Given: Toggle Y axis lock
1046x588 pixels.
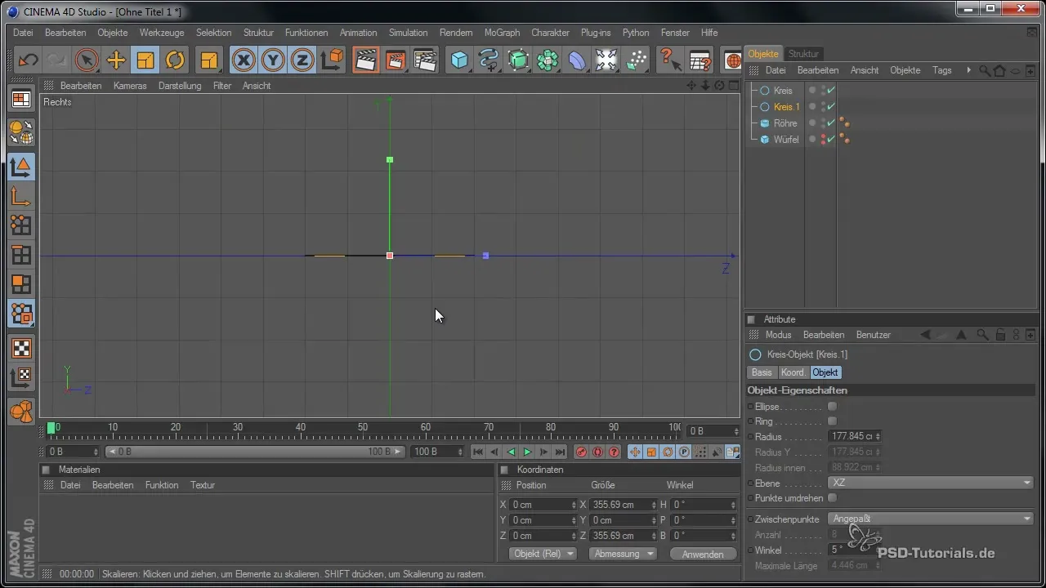Looking at the screenshot, I should 273,60.
